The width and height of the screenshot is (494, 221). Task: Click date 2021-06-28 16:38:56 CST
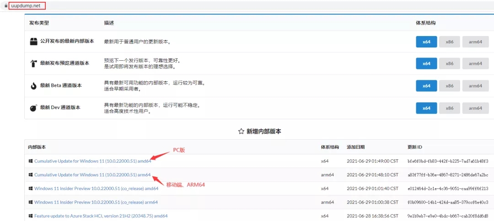373,216
